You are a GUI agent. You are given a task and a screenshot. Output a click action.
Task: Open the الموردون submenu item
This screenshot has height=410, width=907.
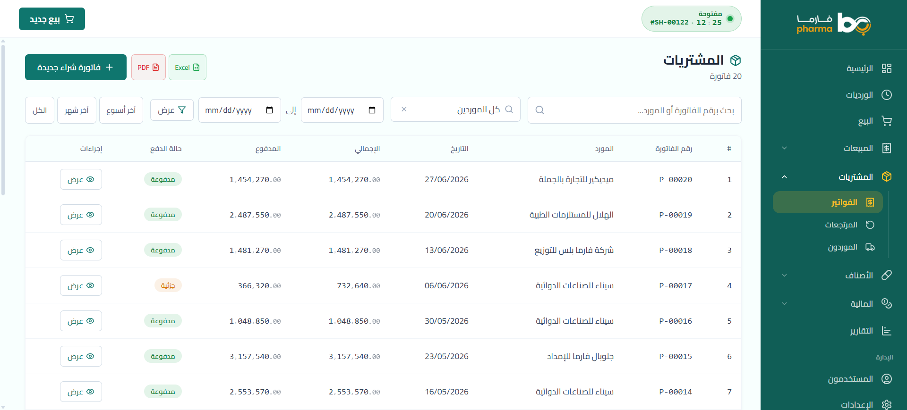click(x=828, y=247)
